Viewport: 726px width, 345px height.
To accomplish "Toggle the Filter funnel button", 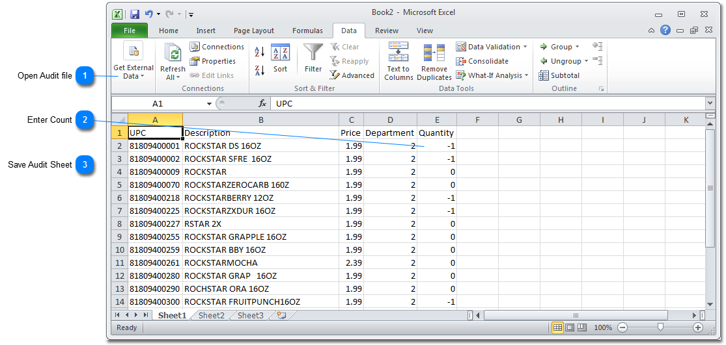I will (313, 58).
